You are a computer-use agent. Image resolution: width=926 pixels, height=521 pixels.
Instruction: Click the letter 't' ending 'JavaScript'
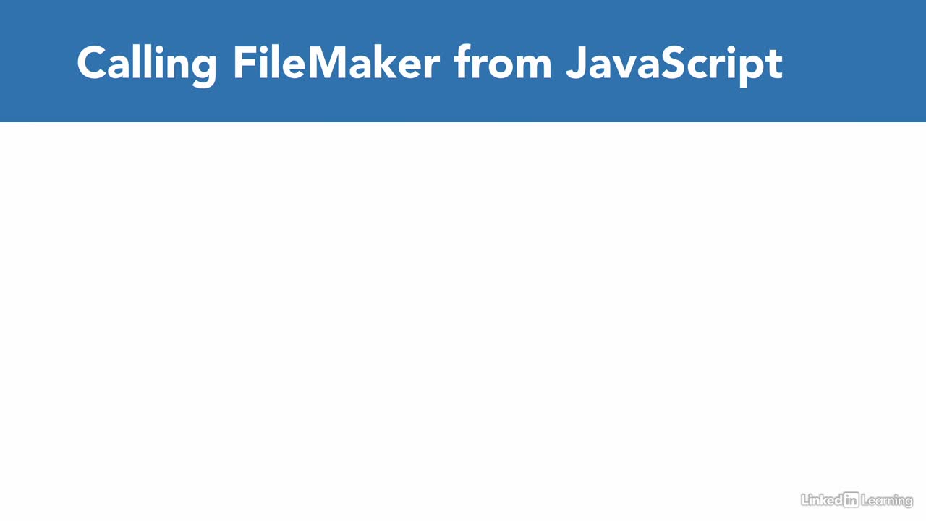(x=776, y=65)
